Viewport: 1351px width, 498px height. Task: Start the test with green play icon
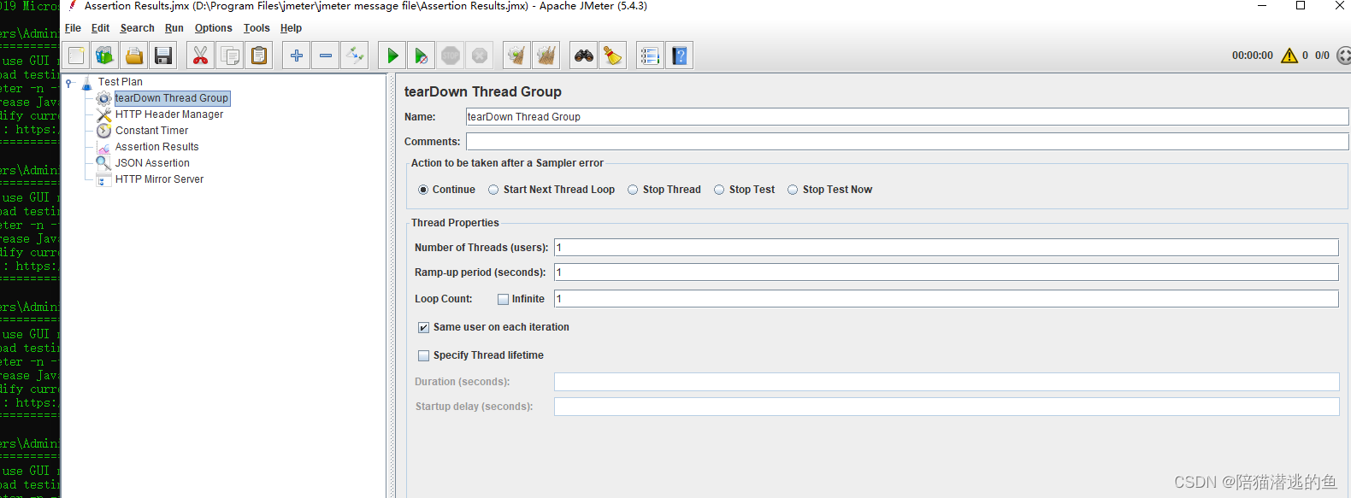pos(392,56)
